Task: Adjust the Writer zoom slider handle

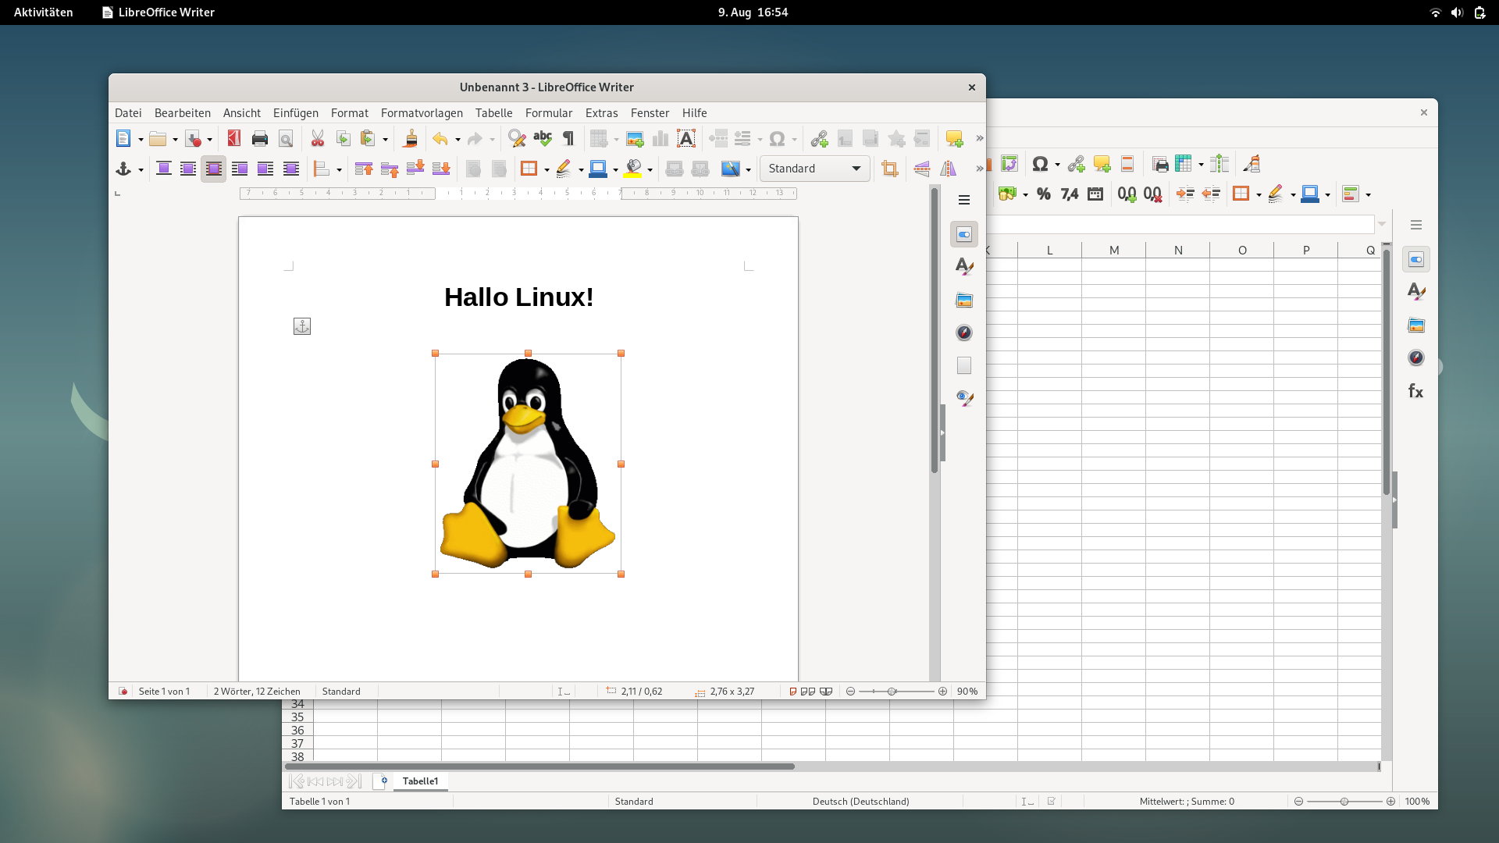Action: point(892,692)
